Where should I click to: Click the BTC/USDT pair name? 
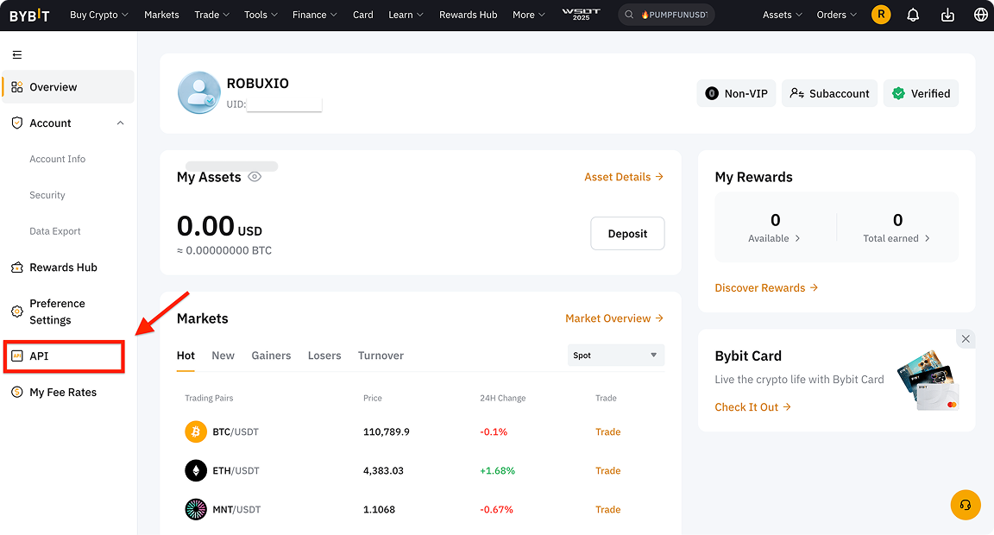236,431
